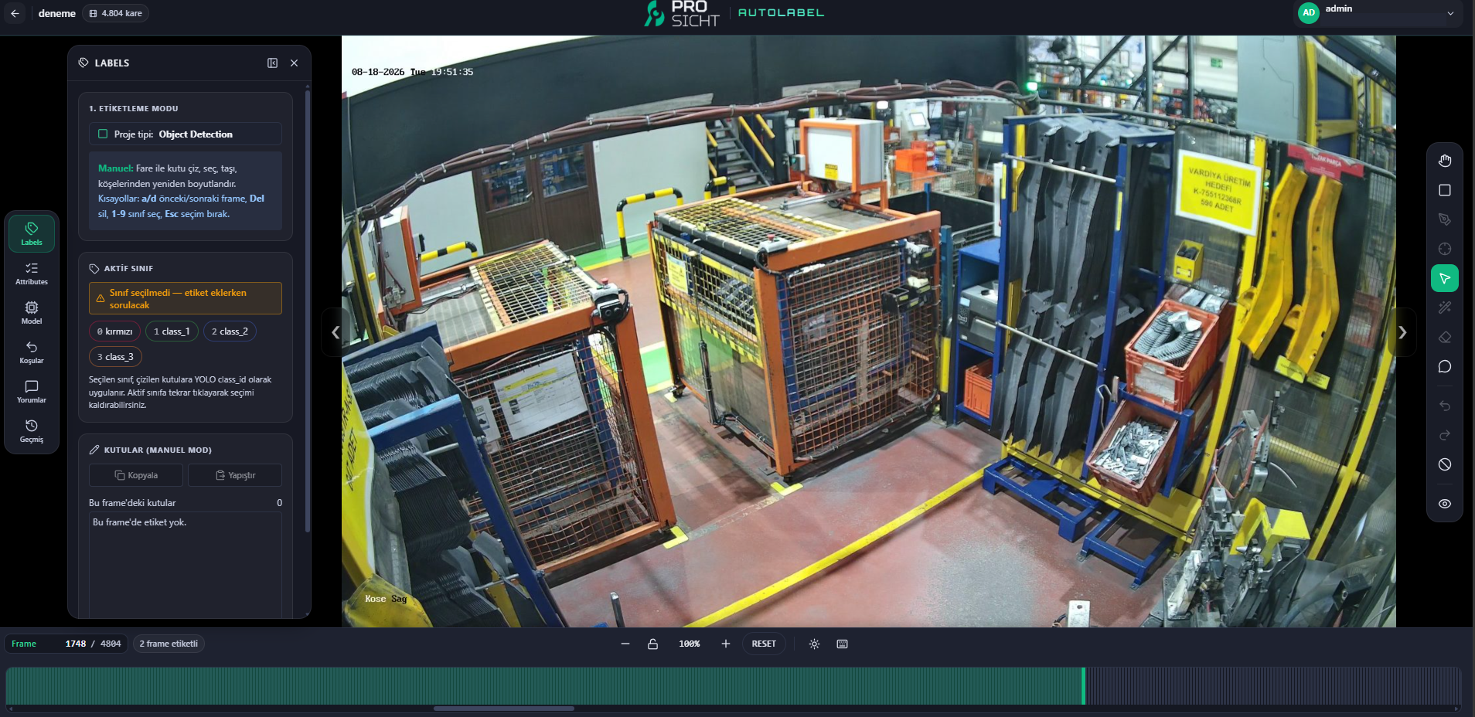1475x717 pixels.
Task: Go to the next frame with the right chevron
Action: (1402, 332)
